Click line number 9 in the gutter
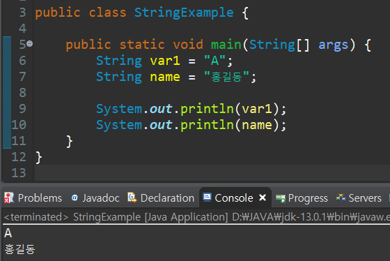 22,109
